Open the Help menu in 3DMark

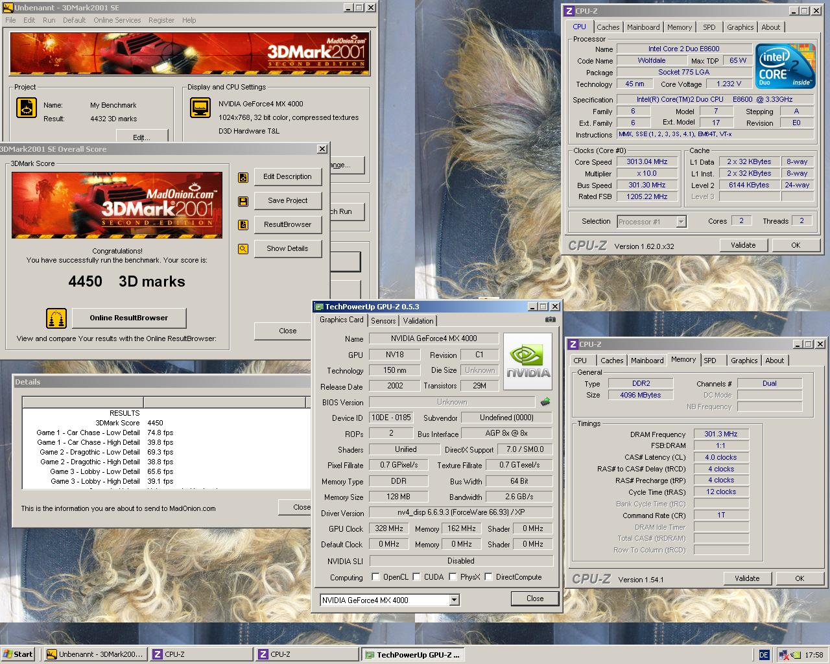tap(189, 20)
